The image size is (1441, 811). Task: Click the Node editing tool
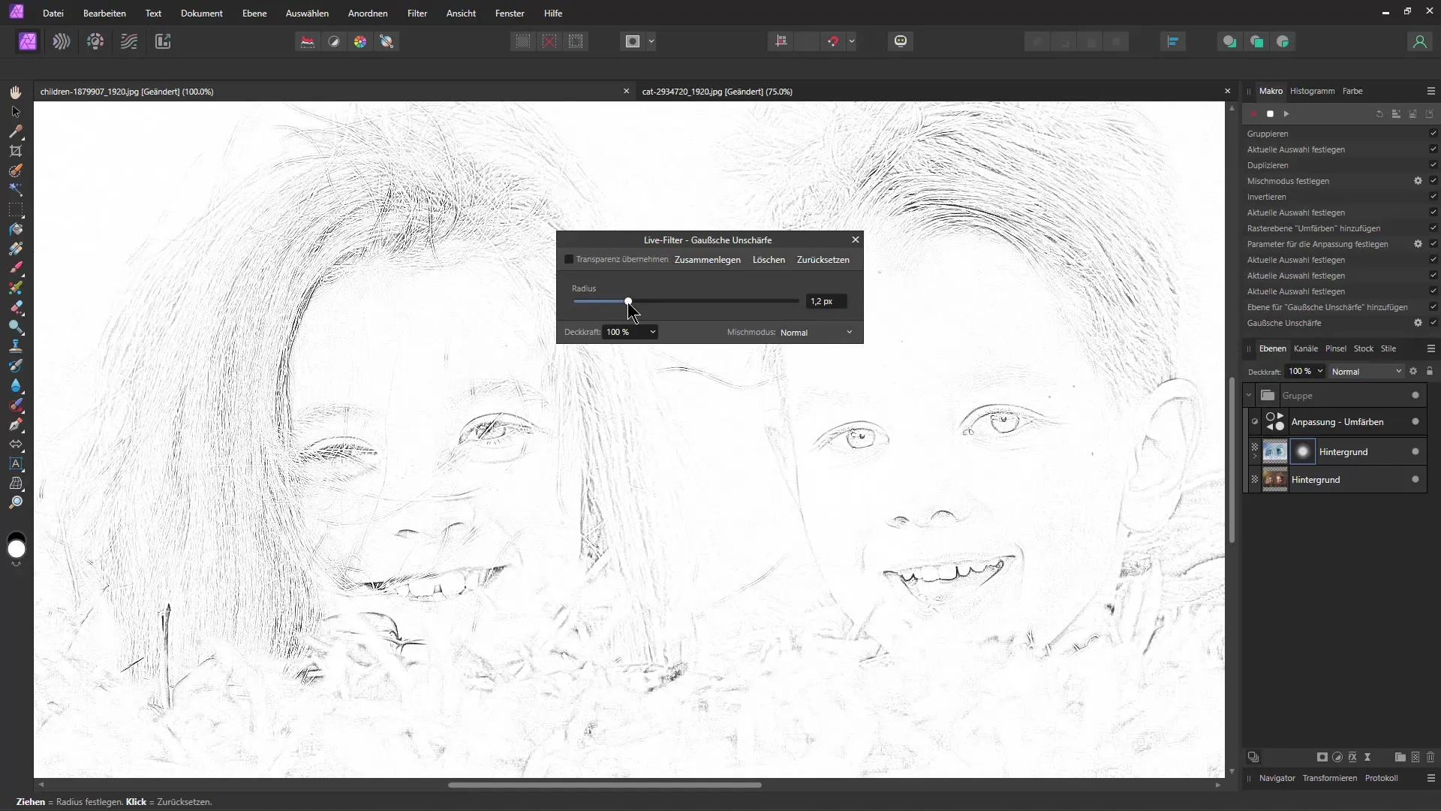[x=15, y=111]
